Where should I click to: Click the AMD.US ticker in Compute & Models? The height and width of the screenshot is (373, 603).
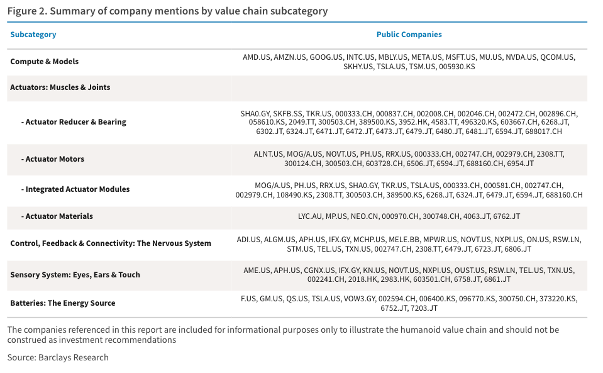[x=257, y=57]
